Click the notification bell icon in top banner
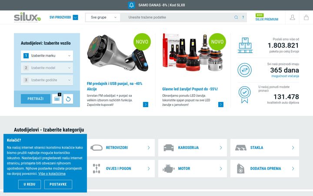Image resolution: width=313 pixels, height=196 pixels. tap(131, 5)
